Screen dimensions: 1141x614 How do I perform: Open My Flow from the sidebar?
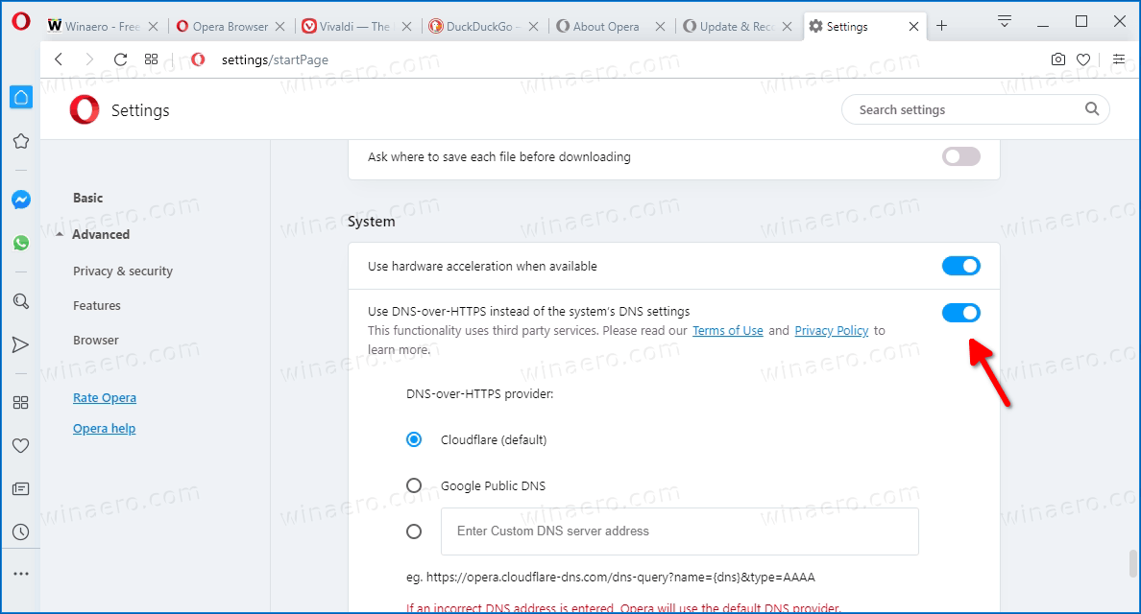[x=21, y=344]
